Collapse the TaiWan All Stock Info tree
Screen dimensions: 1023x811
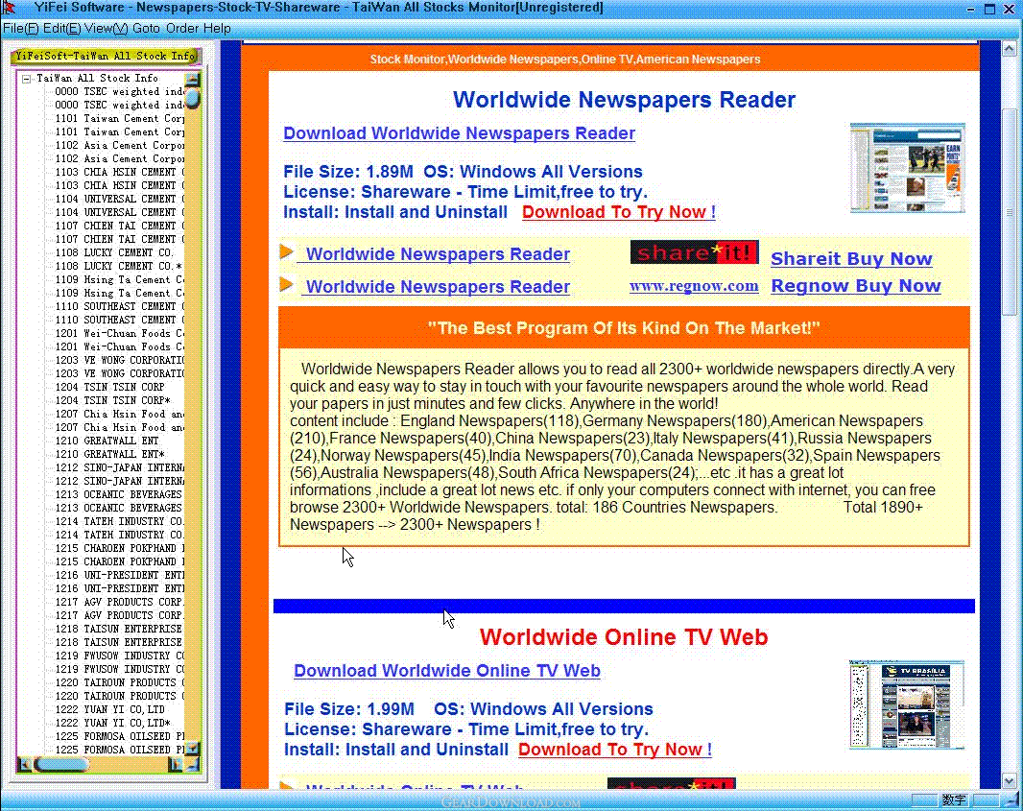pos(27,79)
